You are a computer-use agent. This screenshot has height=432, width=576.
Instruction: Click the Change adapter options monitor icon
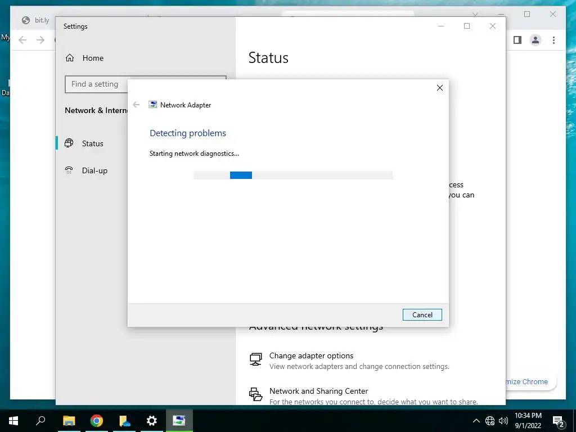pos(256,359)
